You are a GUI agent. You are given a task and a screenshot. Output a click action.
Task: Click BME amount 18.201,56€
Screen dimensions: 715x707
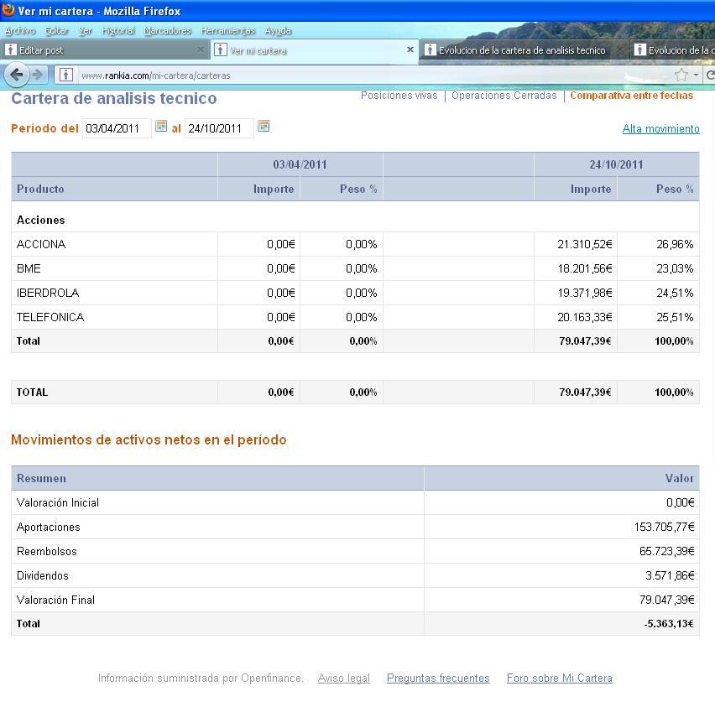[x=584, y=268]
